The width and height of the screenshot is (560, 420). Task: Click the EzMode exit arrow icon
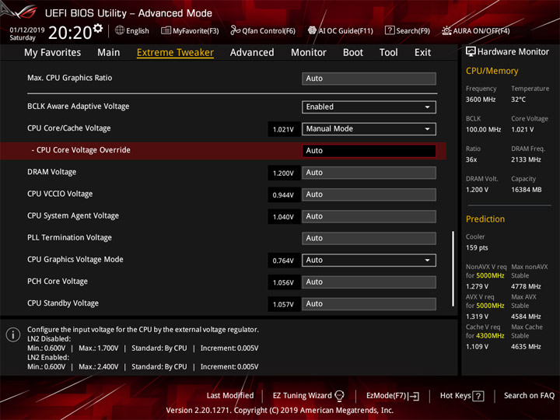(x=414, y=396)
